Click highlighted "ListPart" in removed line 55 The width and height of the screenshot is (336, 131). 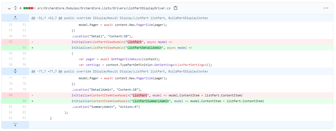pyautogui.click(x=135, y=42)
